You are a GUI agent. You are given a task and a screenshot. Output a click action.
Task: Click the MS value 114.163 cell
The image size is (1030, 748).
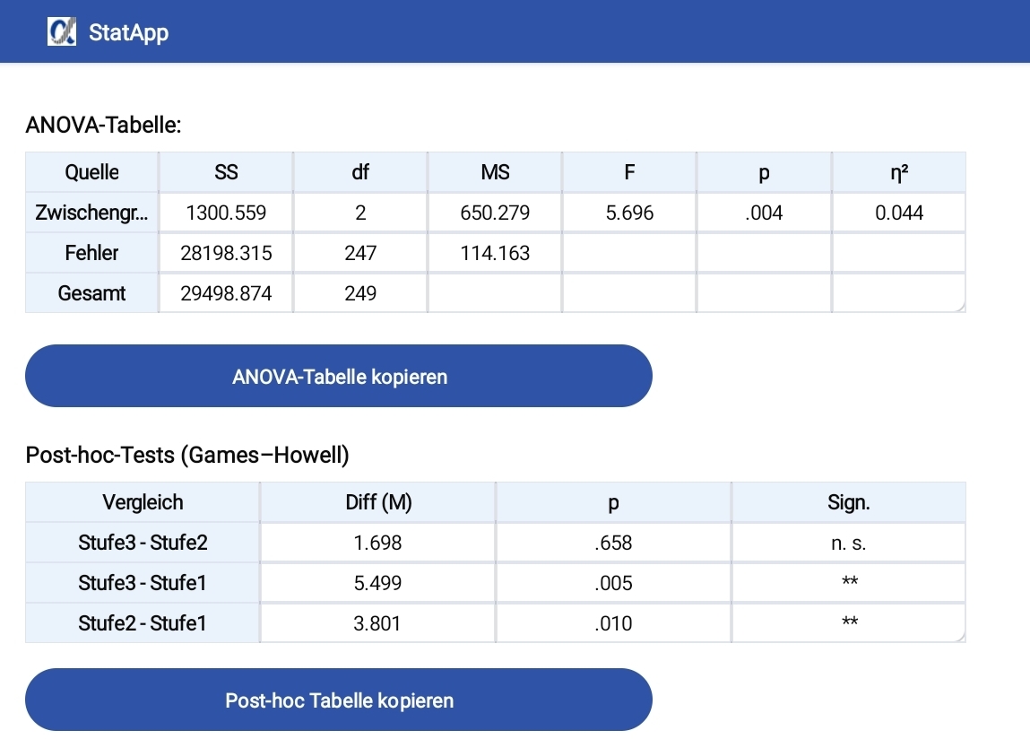tap(495, 253)
